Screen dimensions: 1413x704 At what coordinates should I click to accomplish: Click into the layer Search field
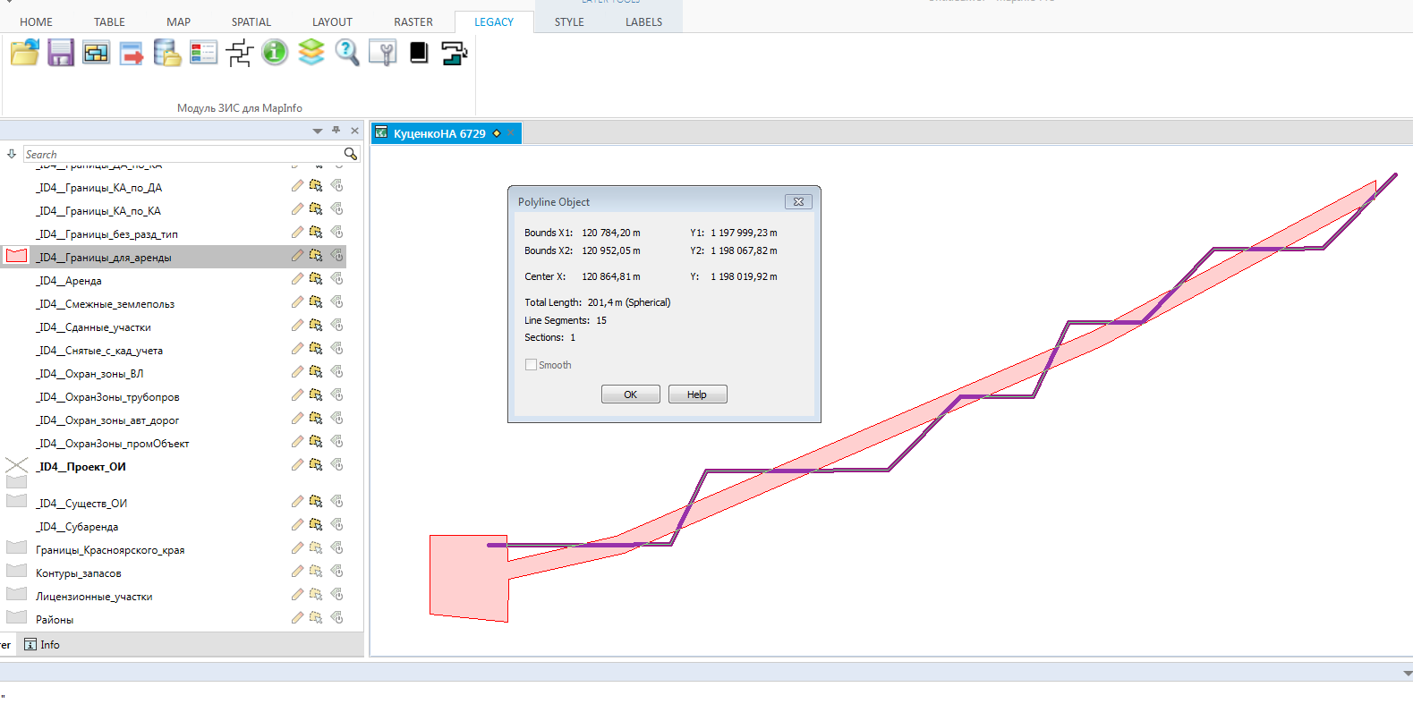[x=183, y=154]
